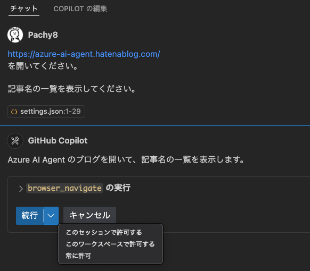Switch to the COPILOT の編集 tab

pos(80,9)
